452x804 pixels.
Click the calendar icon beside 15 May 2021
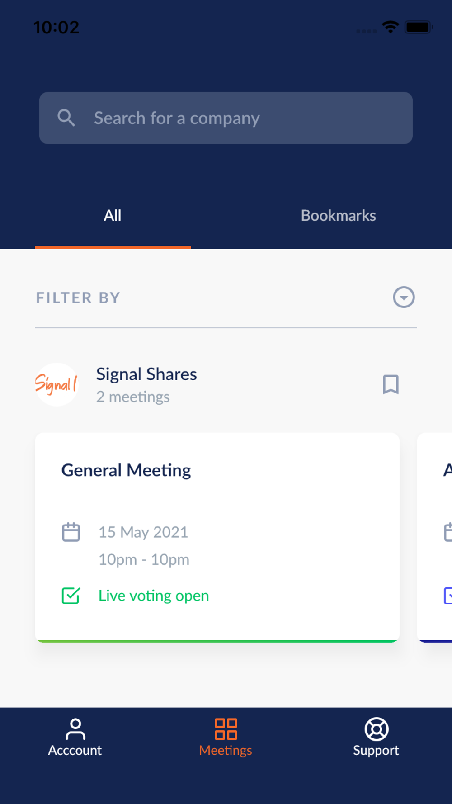71,532
